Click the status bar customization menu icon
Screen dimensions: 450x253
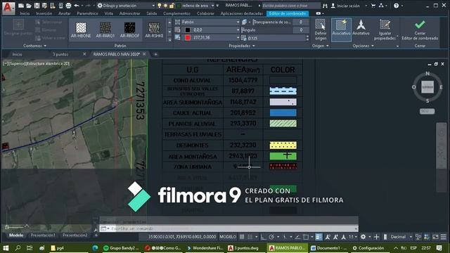[x=444, y=237]
